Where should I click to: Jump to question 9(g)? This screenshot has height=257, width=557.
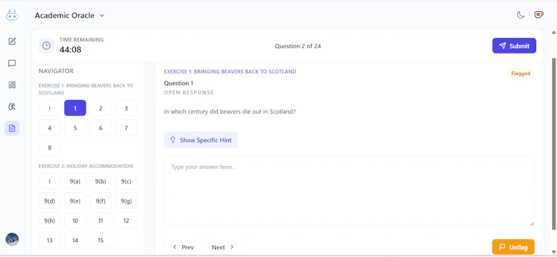tap(126, 201)
